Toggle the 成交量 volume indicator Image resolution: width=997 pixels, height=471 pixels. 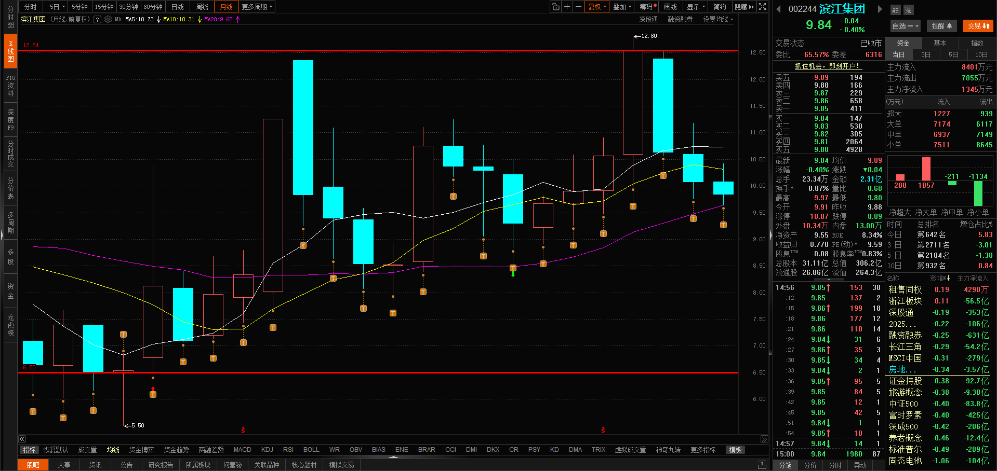pos(87,450)
